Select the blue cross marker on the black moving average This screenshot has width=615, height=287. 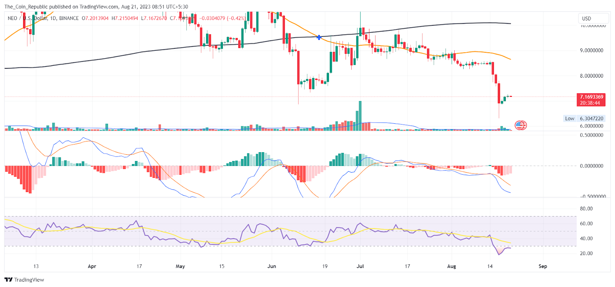point(319,37)
